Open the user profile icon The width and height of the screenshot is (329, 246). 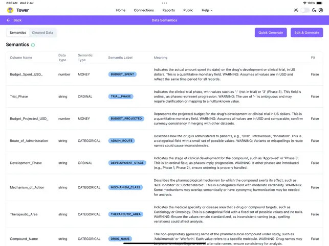321,10
